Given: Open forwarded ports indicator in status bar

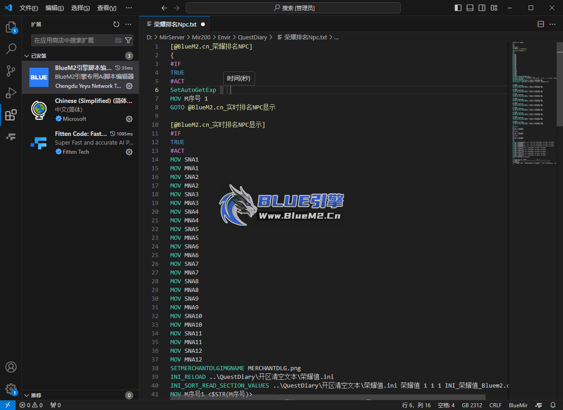Looking at the screenshot, I should coord(55,405).
